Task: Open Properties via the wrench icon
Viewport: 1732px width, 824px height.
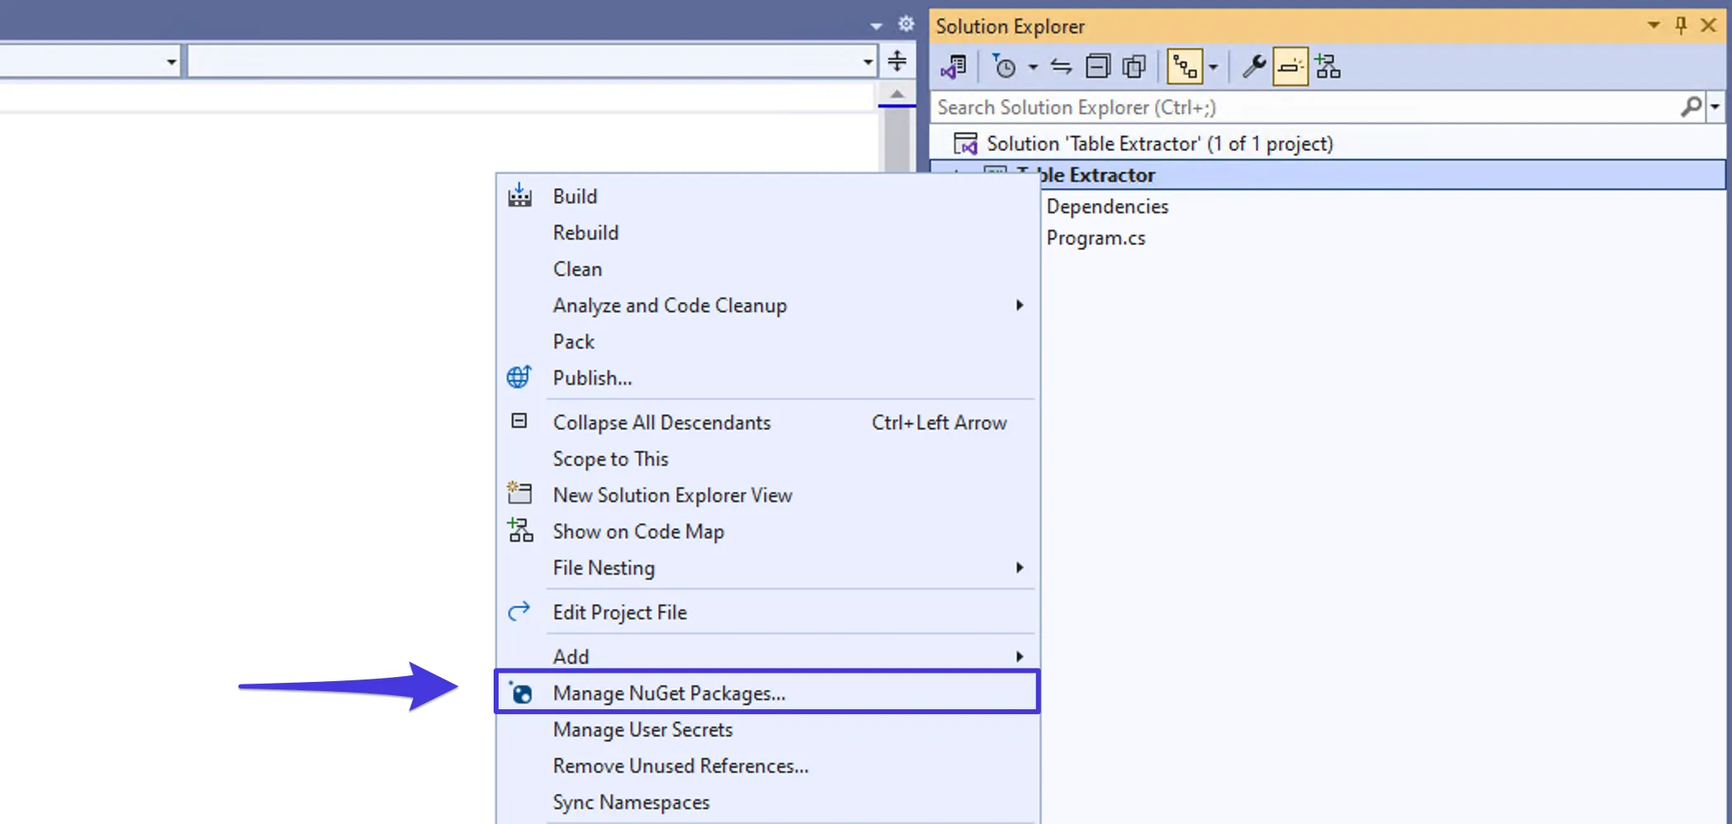Action: click(1252, 66)
